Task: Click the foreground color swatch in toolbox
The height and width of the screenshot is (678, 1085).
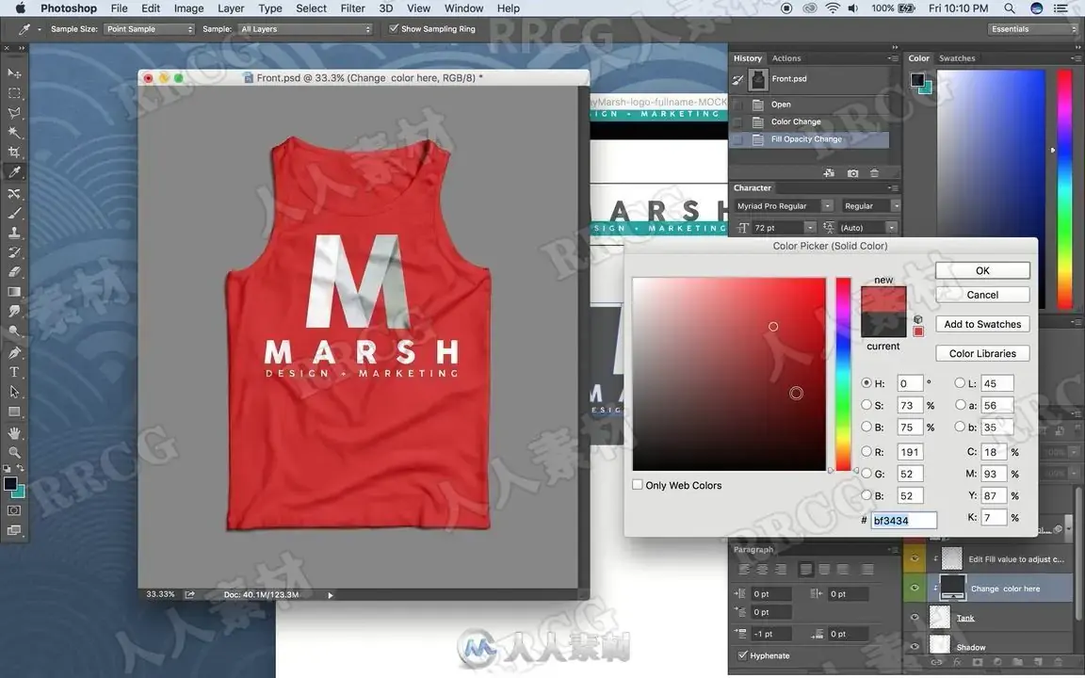Action: point(10,484)
